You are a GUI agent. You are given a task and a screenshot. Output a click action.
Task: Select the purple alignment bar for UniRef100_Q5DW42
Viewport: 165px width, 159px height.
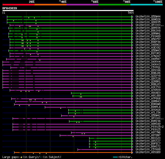(96, 116)
